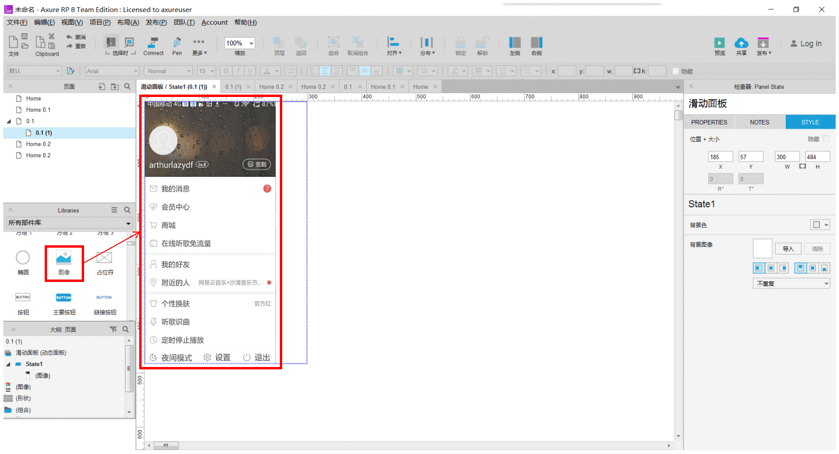Open the 所有部件库 library dropdown
The height and width of the screenshot is (454, 839).
coord(69,223)
